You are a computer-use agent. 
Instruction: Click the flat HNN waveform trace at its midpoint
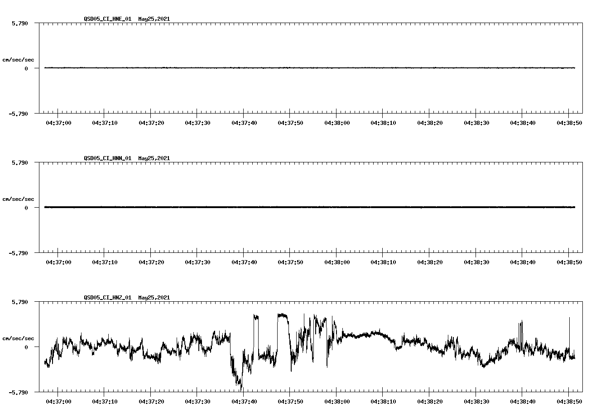(308, 207)
